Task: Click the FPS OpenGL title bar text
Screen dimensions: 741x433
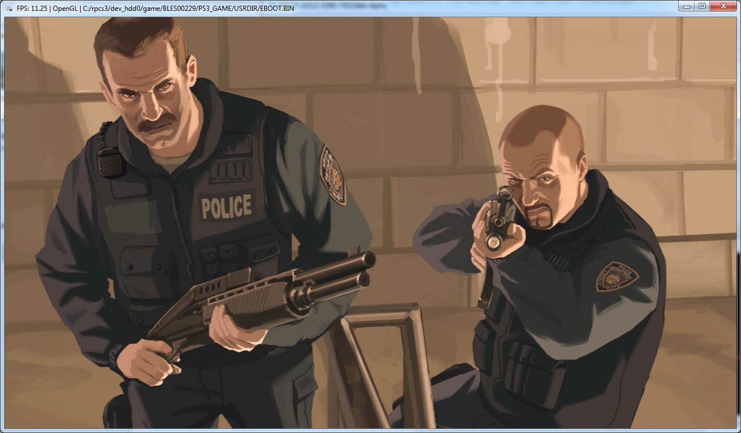Action: pos(156,9)
